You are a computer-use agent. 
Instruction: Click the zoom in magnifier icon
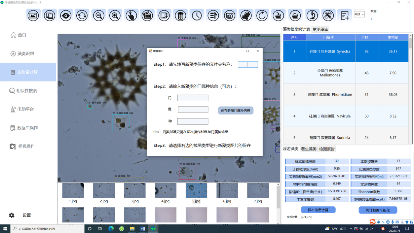[x=115, y=15]
